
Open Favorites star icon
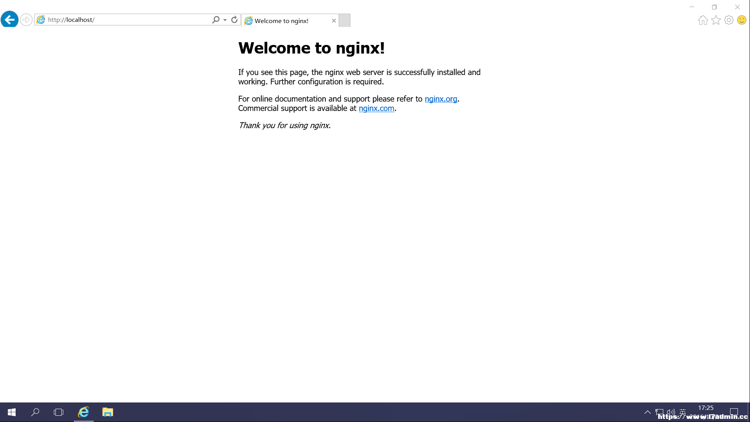716,20
